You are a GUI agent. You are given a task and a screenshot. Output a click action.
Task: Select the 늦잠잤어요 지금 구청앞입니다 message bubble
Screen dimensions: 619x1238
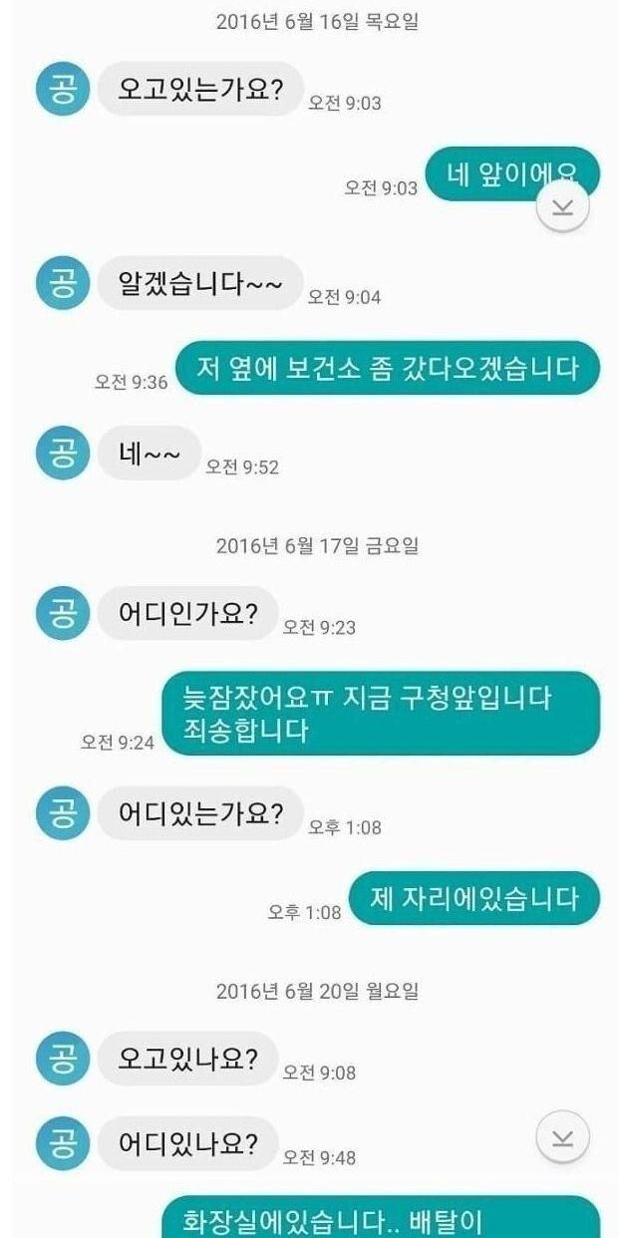point(381,714)
